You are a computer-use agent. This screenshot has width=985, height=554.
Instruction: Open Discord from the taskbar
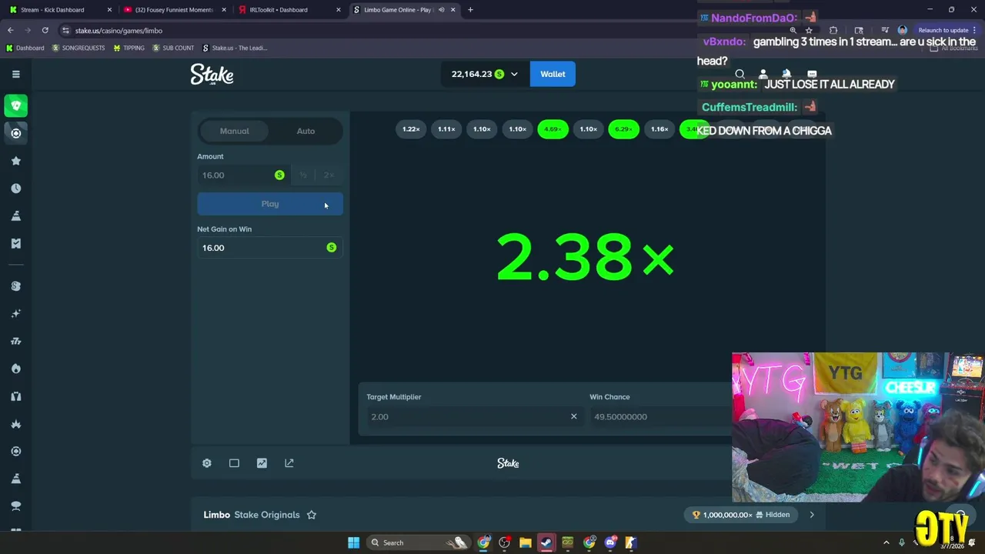tap(610, 542)
